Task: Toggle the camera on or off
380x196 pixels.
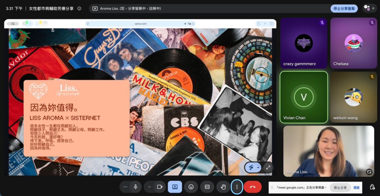Action: (160, 187)
